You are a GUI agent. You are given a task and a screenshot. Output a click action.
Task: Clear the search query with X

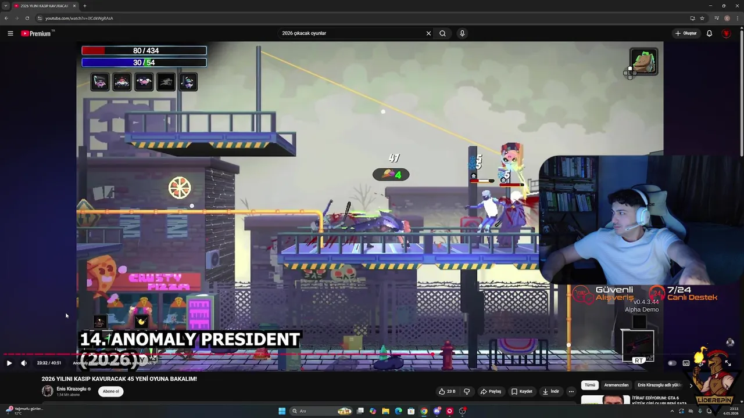(x=428, y=33)
